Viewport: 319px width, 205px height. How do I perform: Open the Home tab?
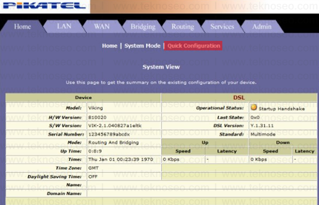tap(22, 26)
